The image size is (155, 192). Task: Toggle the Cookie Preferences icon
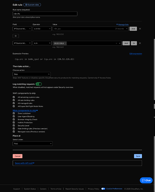[103, 189]
